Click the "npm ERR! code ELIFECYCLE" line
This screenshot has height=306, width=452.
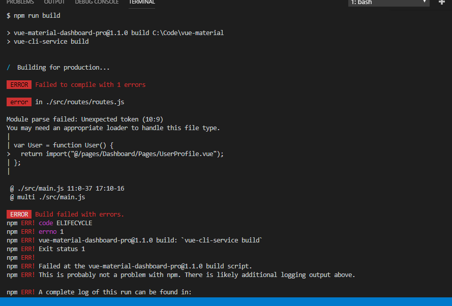click(x=48, y=223)
